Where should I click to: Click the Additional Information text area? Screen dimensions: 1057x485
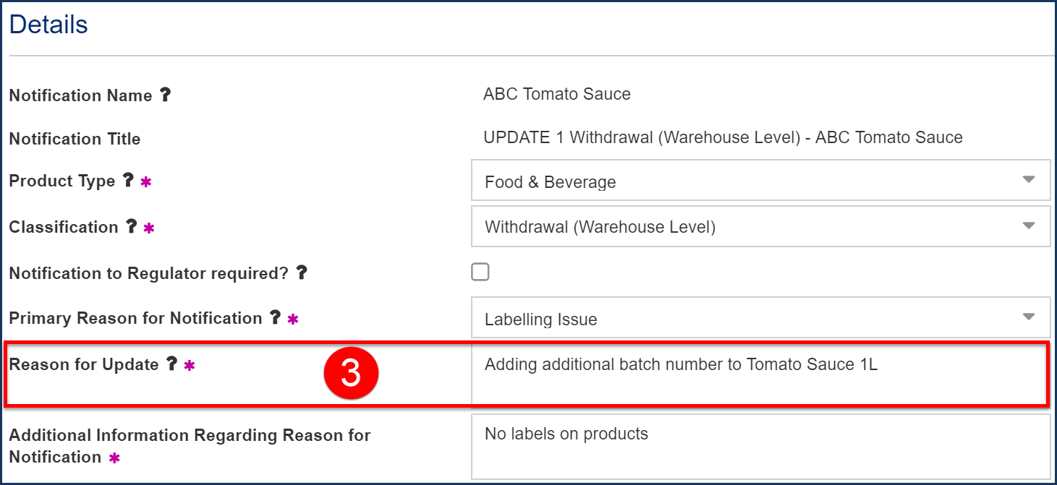760,446
